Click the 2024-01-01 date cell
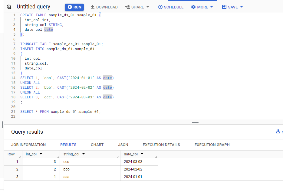Image resolution: width=283 pixels, height=191 pixels. click(x=139, y=177)
